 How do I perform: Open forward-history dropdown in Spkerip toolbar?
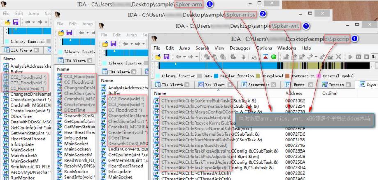point(197,57)
